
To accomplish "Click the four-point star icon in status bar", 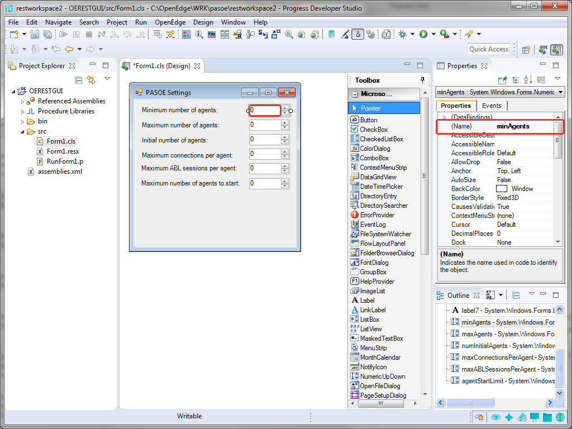I will 509,417.
